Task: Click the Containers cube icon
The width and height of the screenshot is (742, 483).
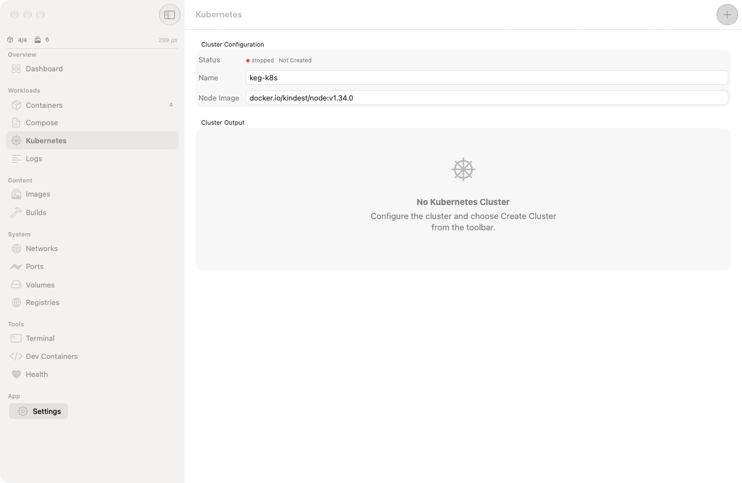Action: coord(16,105)
